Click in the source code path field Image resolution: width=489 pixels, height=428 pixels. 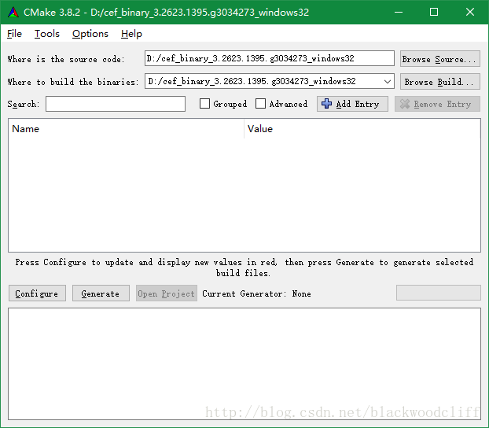click(270, 58)
